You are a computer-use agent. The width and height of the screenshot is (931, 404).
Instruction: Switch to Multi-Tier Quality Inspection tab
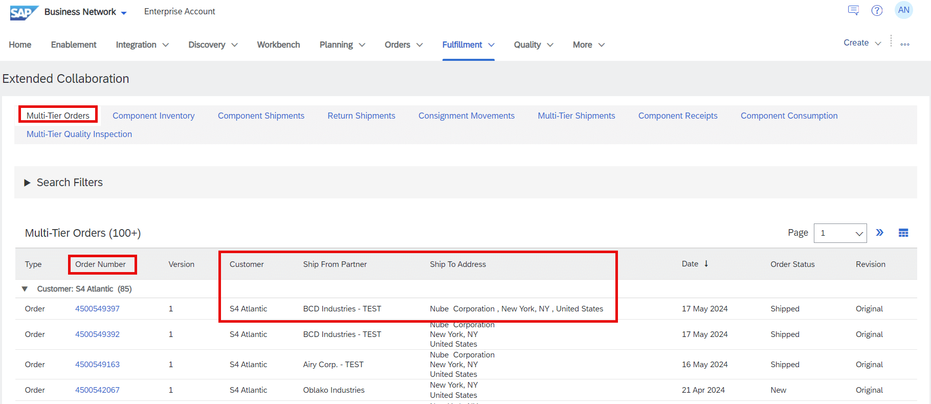click(79, 134)
